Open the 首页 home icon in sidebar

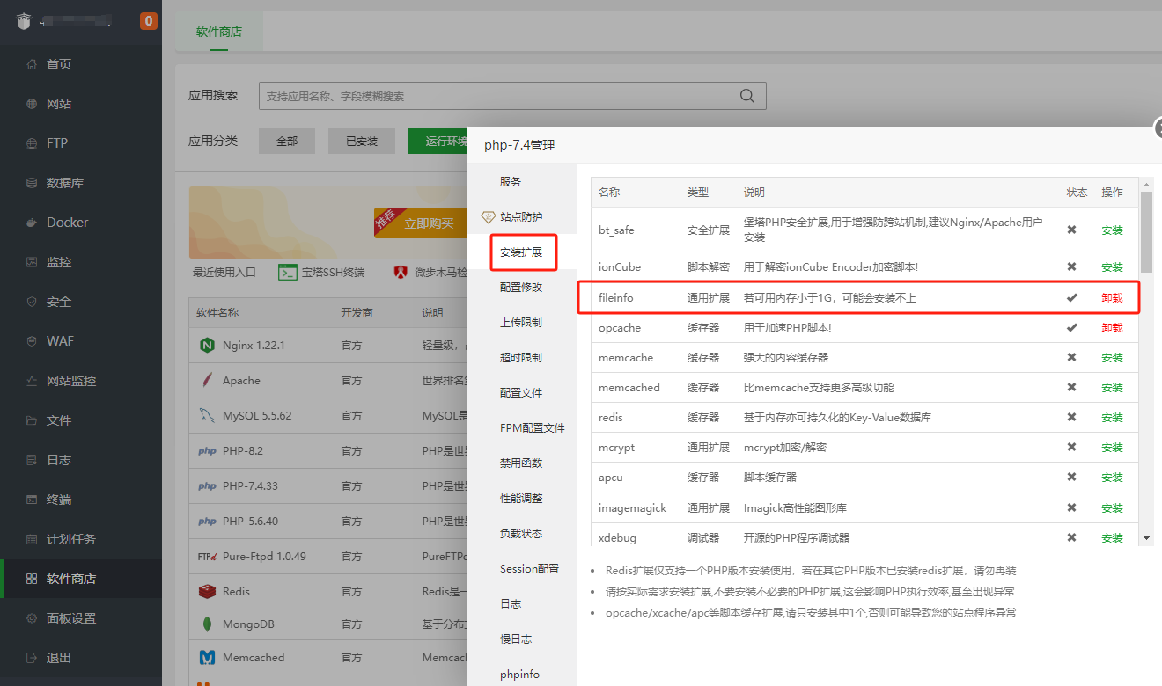pos(32,64)
